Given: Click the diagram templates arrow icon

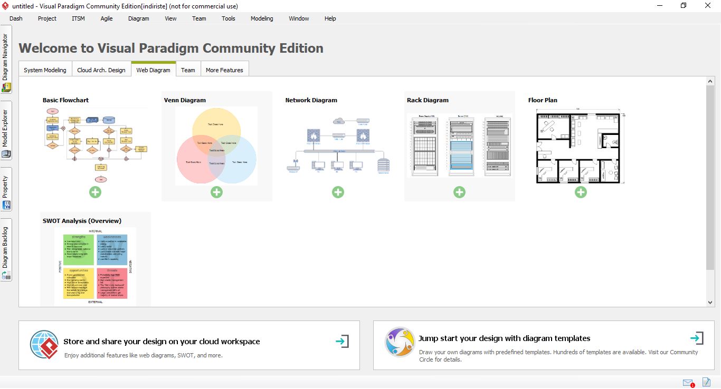Looking at the screenshot, I should (x=697, y=338).
